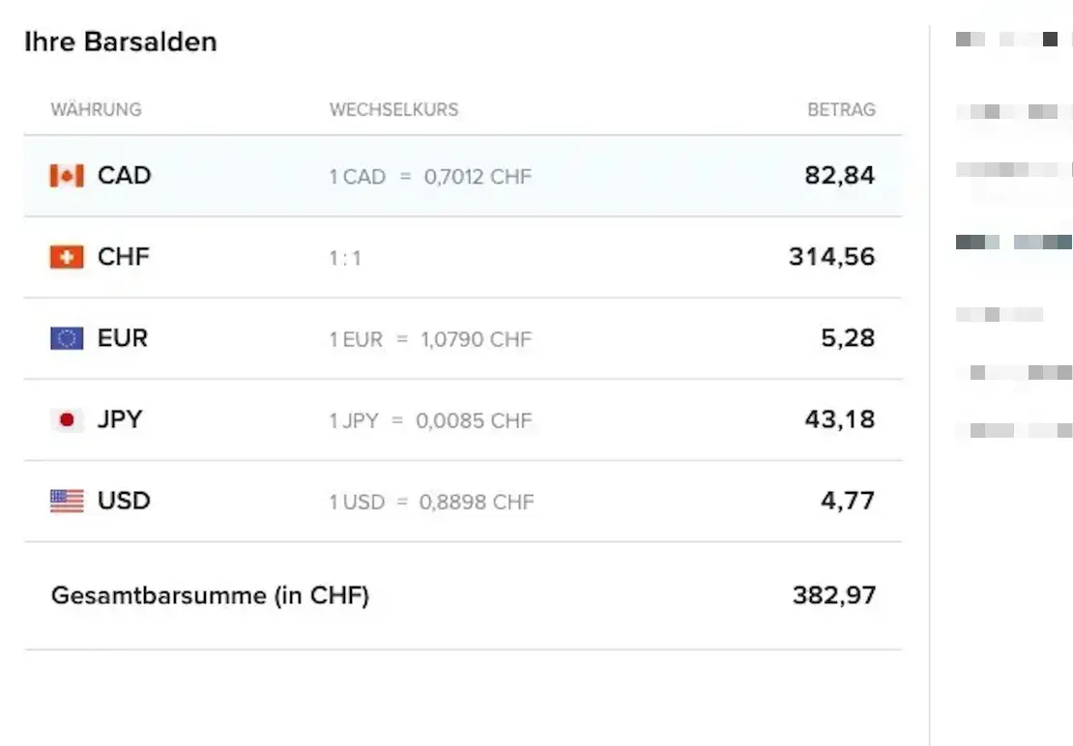Sort by the Währung column header
The width and height of the screenshot is (1073, 746).
pyautogui.click(x=96, y=109)
